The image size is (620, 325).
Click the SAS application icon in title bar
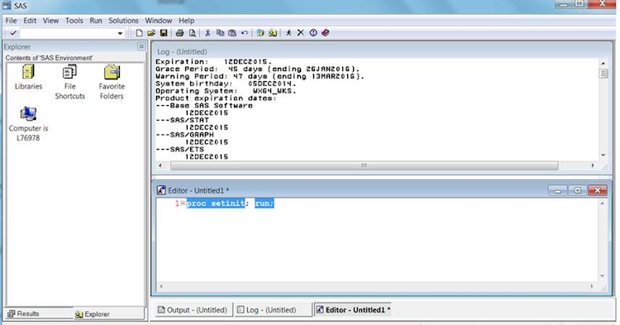pos(7,5)
